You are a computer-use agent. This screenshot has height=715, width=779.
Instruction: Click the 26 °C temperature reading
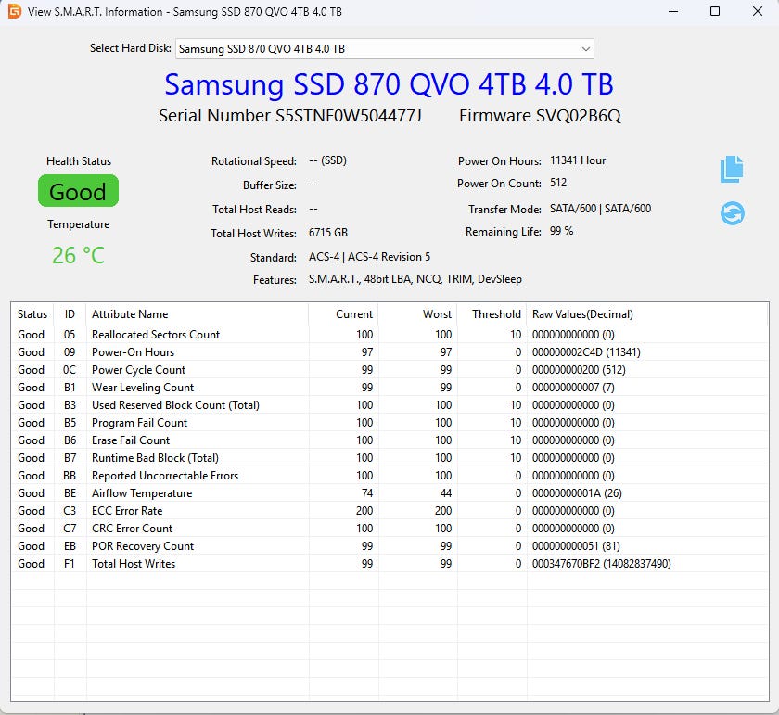click(79, 255)
